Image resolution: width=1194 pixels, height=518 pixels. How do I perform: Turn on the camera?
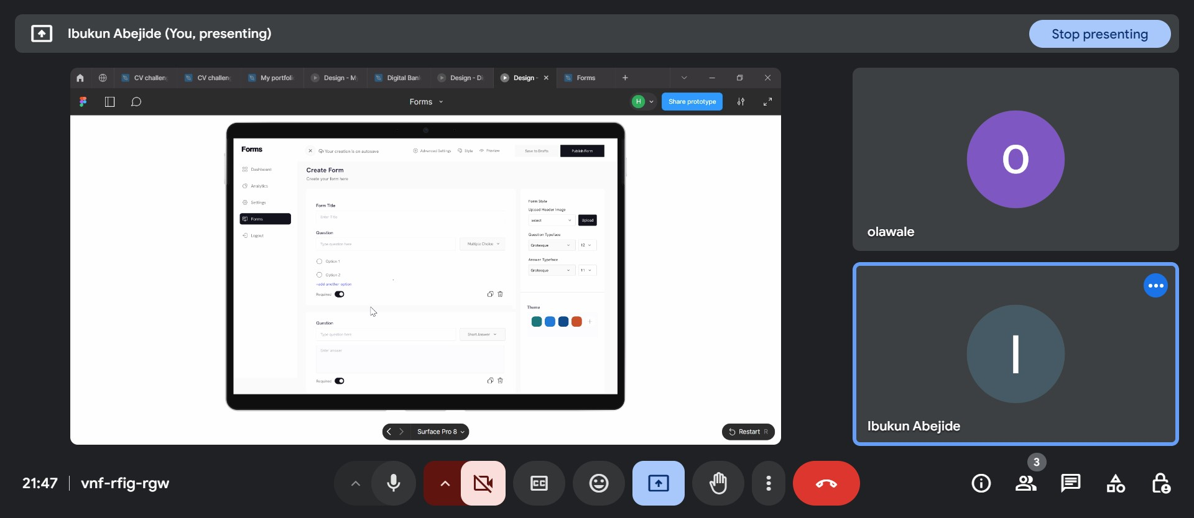tap(483, 483)
